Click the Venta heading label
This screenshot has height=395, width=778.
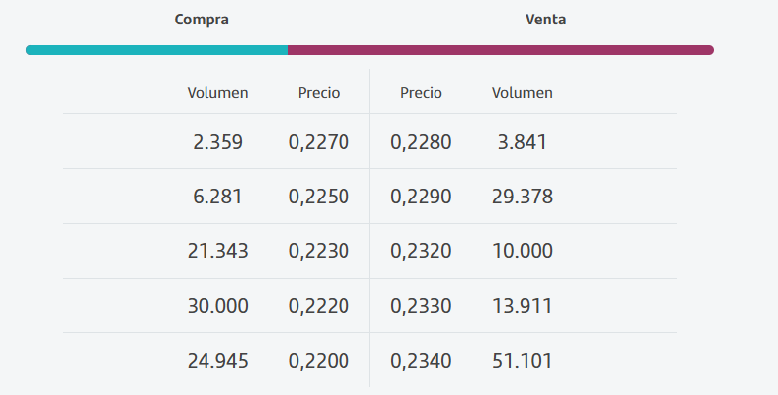(x=545, y=20)
